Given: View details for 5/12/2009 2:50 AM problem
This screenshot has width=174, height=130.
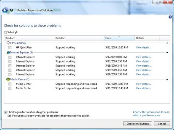Looking at the screenshot, I should 144,61.
